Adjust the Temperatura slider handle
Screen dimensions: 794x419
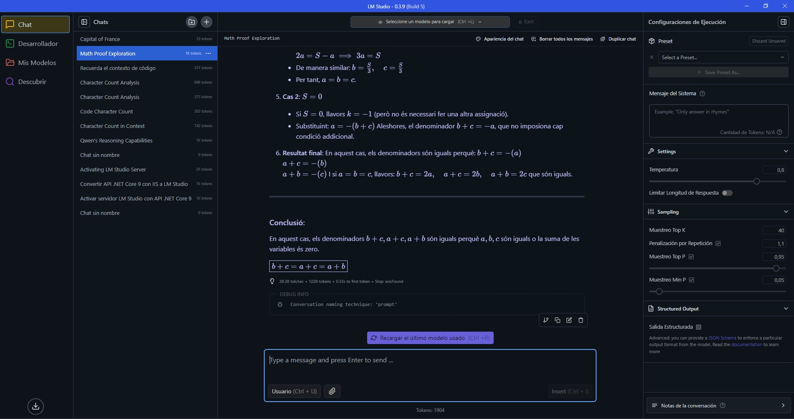[757, 181]
